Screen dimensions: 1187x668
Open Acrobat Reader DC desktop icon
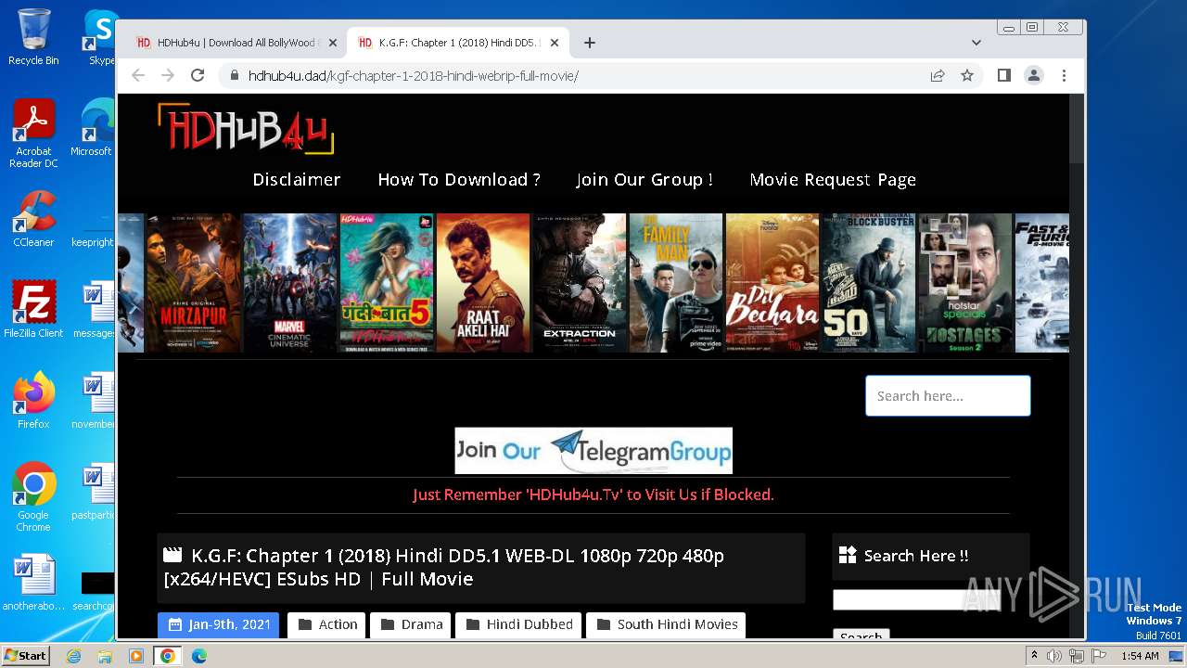pos(33,135)
